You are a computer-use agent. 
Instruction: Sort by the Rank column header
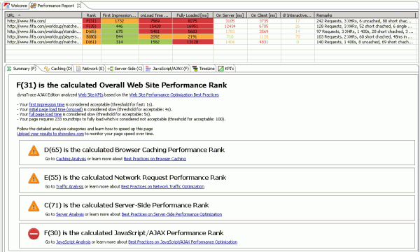point(91,15)
